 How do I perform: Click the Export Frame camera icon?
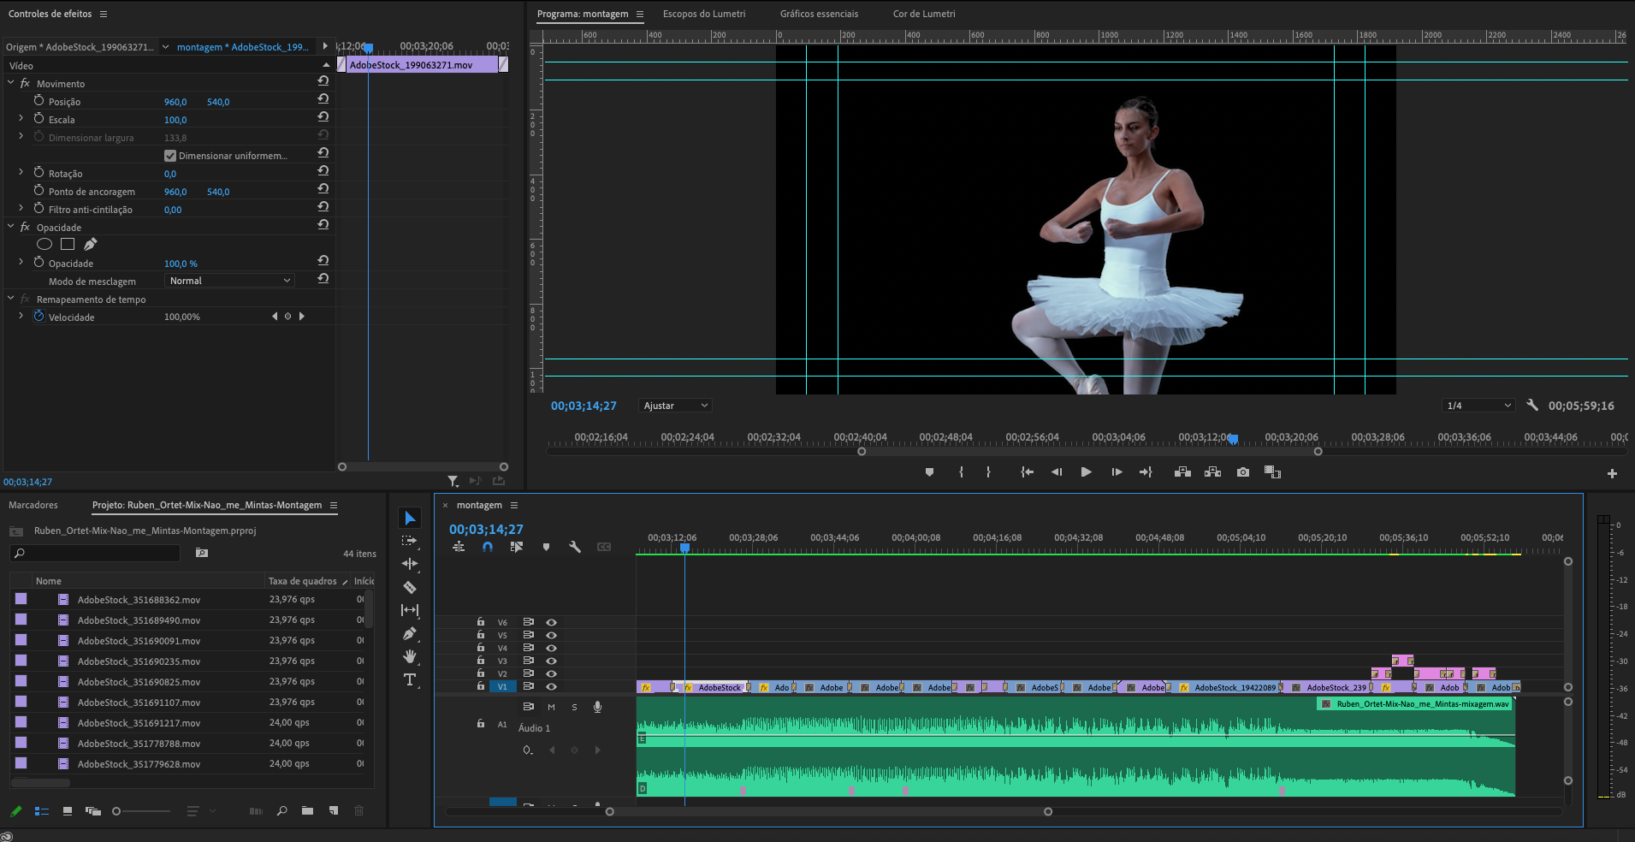(1242, 472)
